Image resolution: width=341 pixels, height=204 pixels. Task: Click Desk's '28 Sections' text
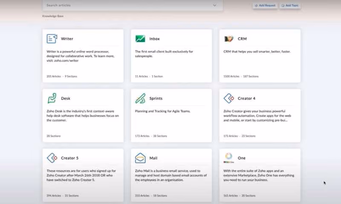click(54, 136)
